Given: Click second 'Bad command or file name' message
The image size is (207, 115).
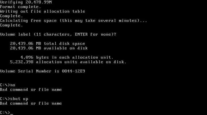Looking at the screenshot, I should click(x=31, y=103).
